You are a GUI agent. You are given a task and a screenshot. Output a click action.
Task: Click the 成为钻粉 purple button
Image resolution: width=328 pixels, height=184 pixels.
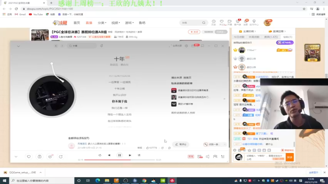[x=285, y=43]
